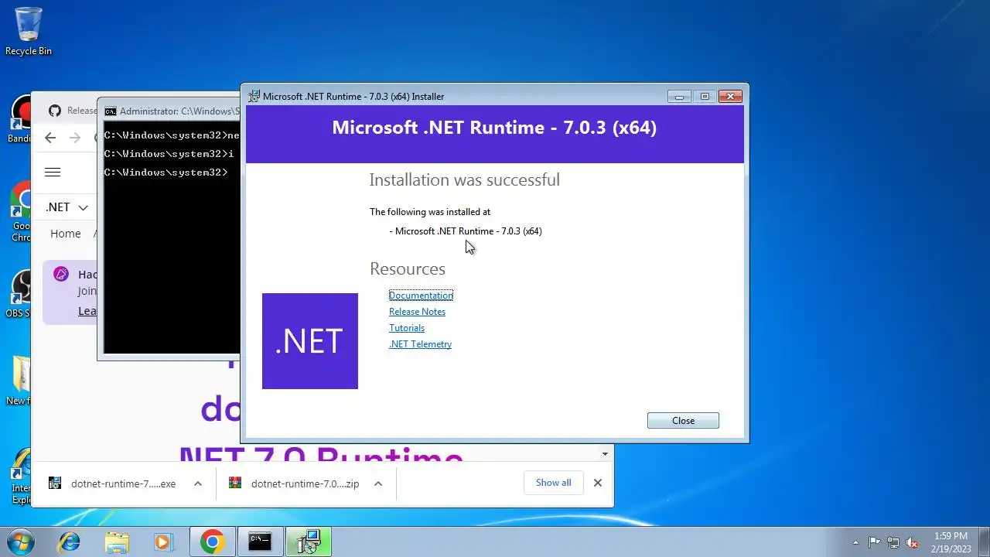Open Action Center flag tray icon
Viewport: 990px width, 557px height.
click(x=874, y=542)
